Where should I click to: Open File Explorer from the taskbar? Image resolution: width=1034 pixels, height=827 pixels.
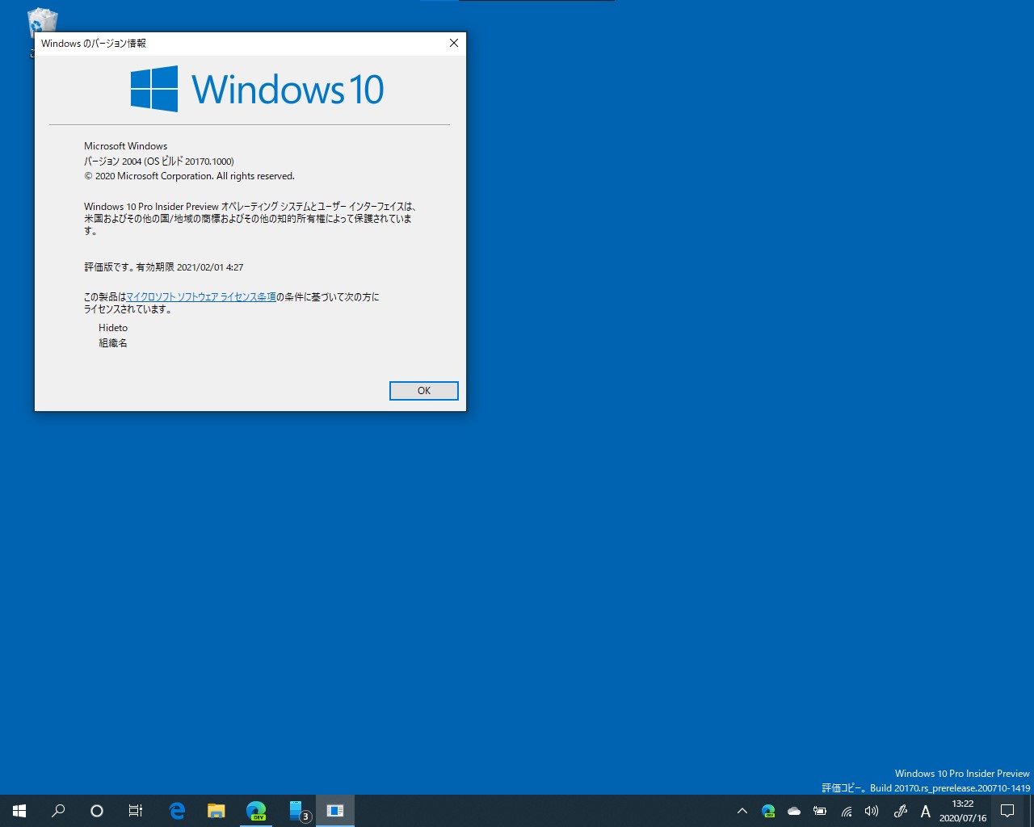coord(215,811)
